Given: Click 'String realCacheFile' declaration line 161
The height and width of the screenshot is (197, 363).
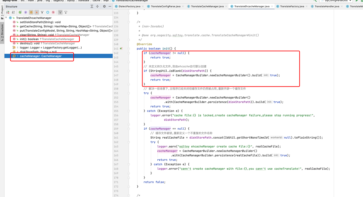Looking at the screenshot, I should click(168, 137).
